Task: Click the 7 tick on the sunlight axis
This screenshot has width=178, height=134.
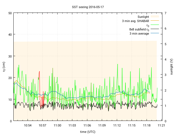Action: (165, 13)
